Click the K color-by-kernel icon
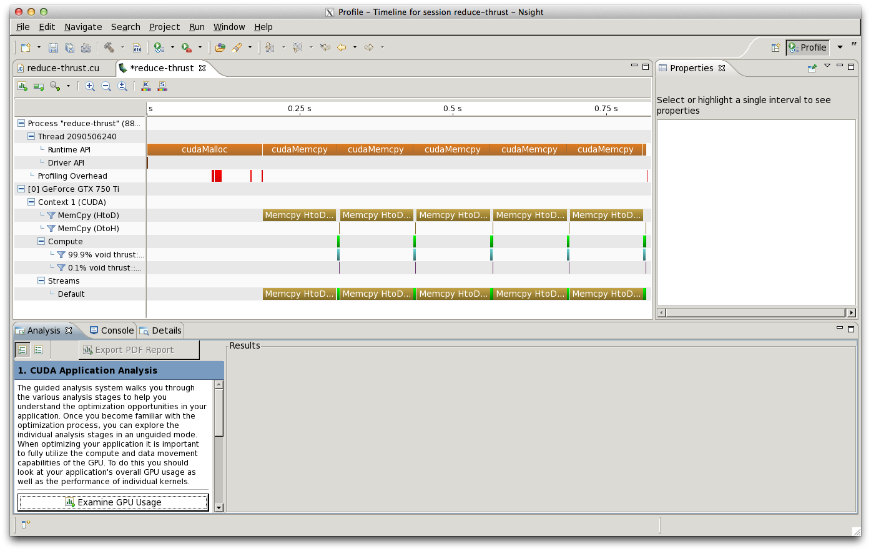Screen dimensions: 871x551 tap(146, 87)
